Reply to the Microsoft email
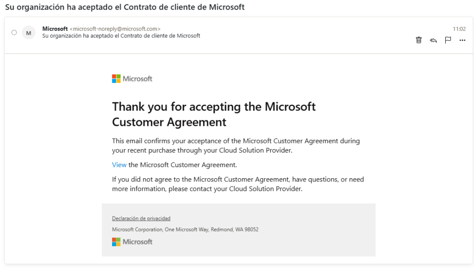 (x=433, y=40)
